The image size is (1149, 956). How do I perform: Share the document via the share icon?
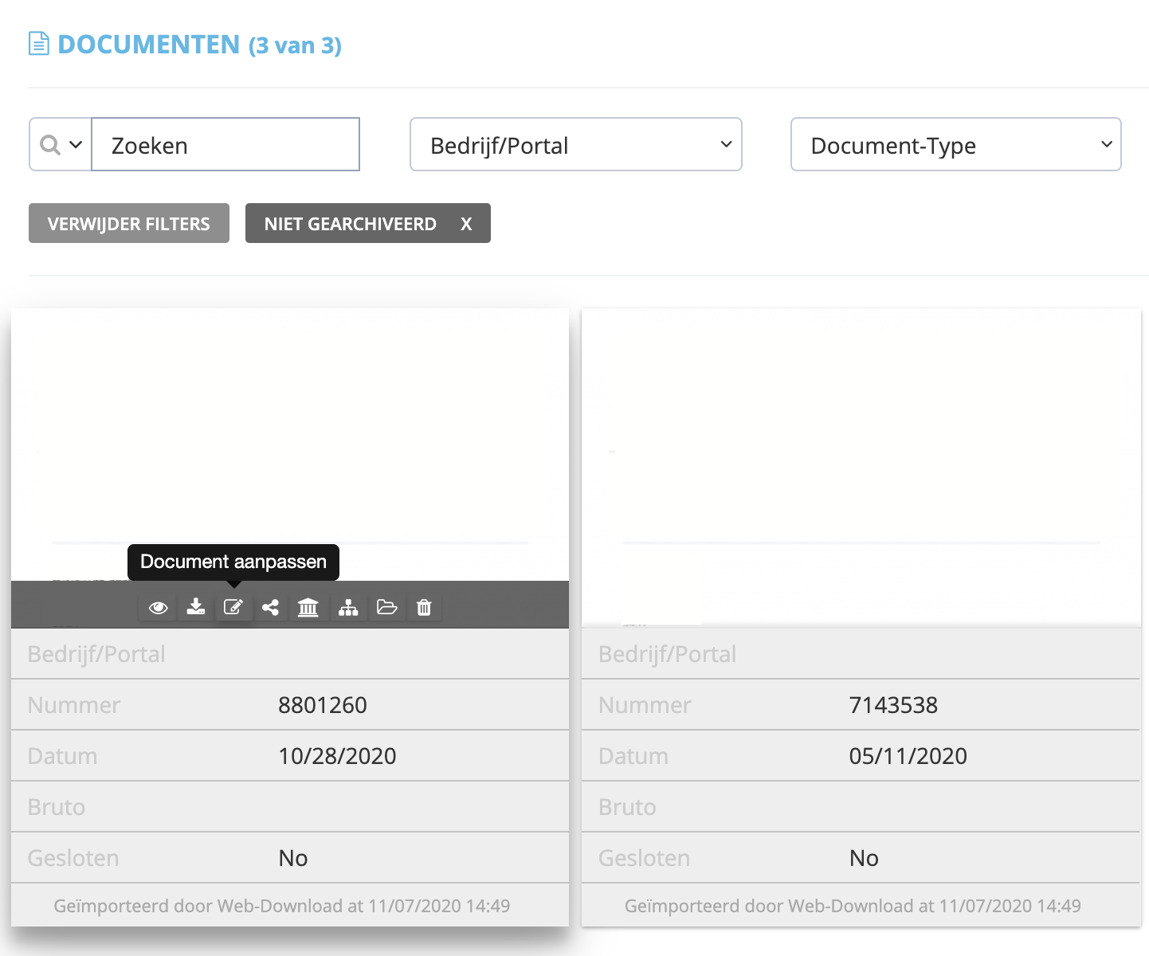point(270,608)
